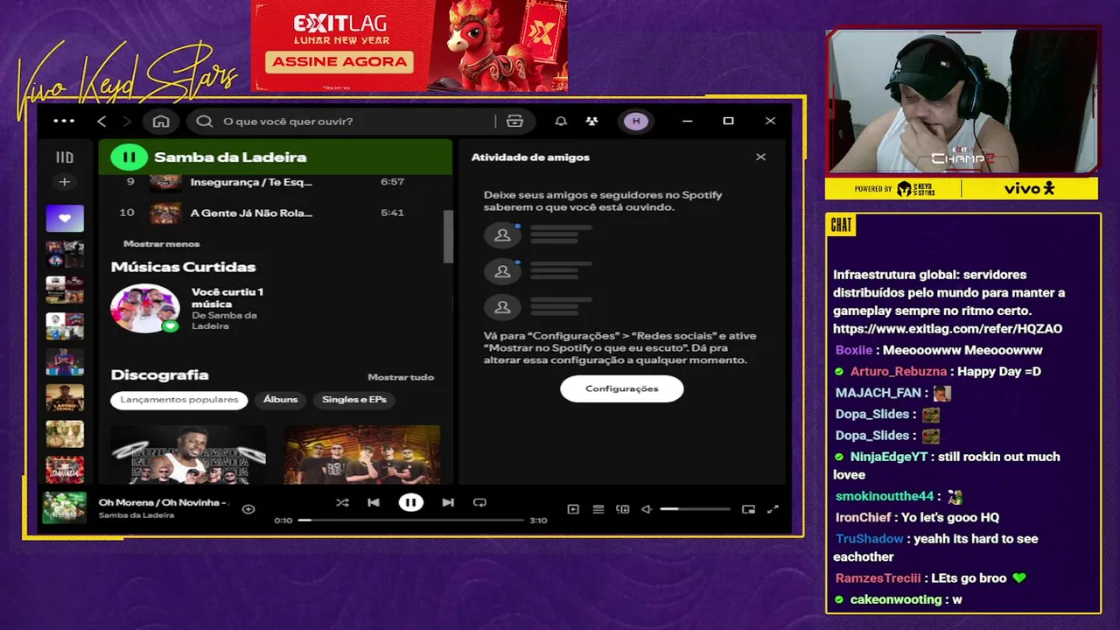Toggle the friend activity icon in the top bar
The height and width of the screenshot is (630, 1120).
click(x=592, y=121)
